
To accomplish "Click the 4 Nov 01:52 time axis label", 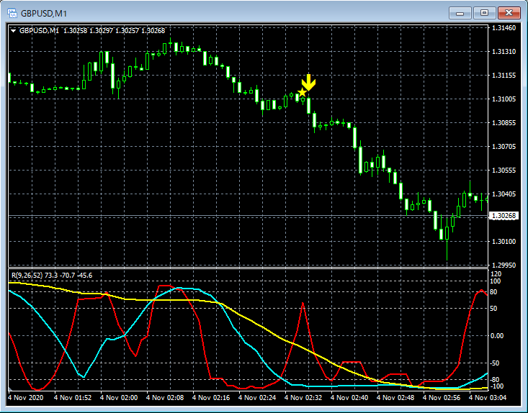I will [73, 397].
